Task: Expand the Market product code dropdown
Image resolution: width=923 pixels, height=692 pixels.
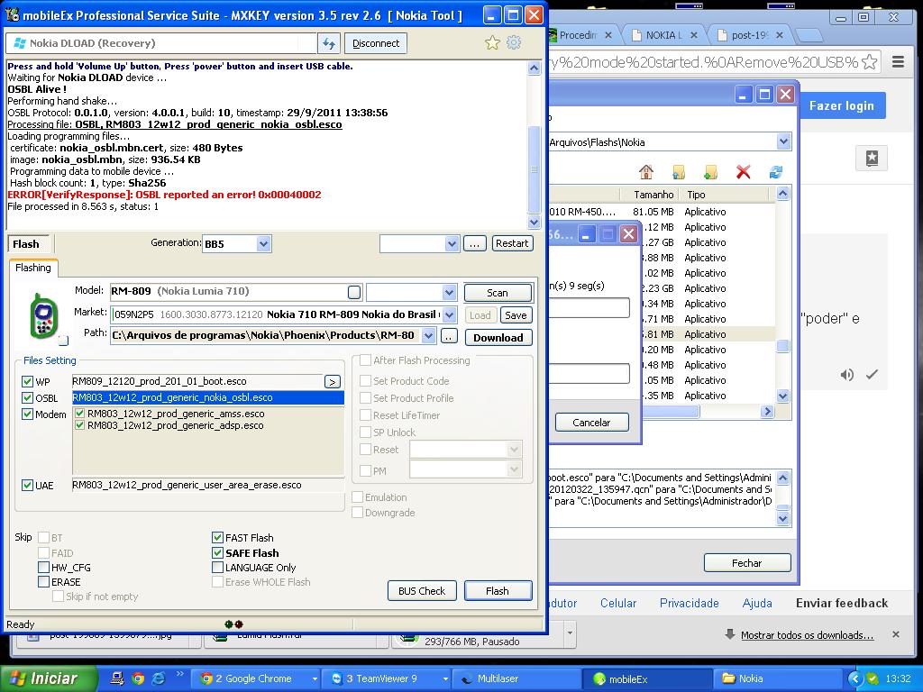Action: pyautogui.click(x=449, y=314)
